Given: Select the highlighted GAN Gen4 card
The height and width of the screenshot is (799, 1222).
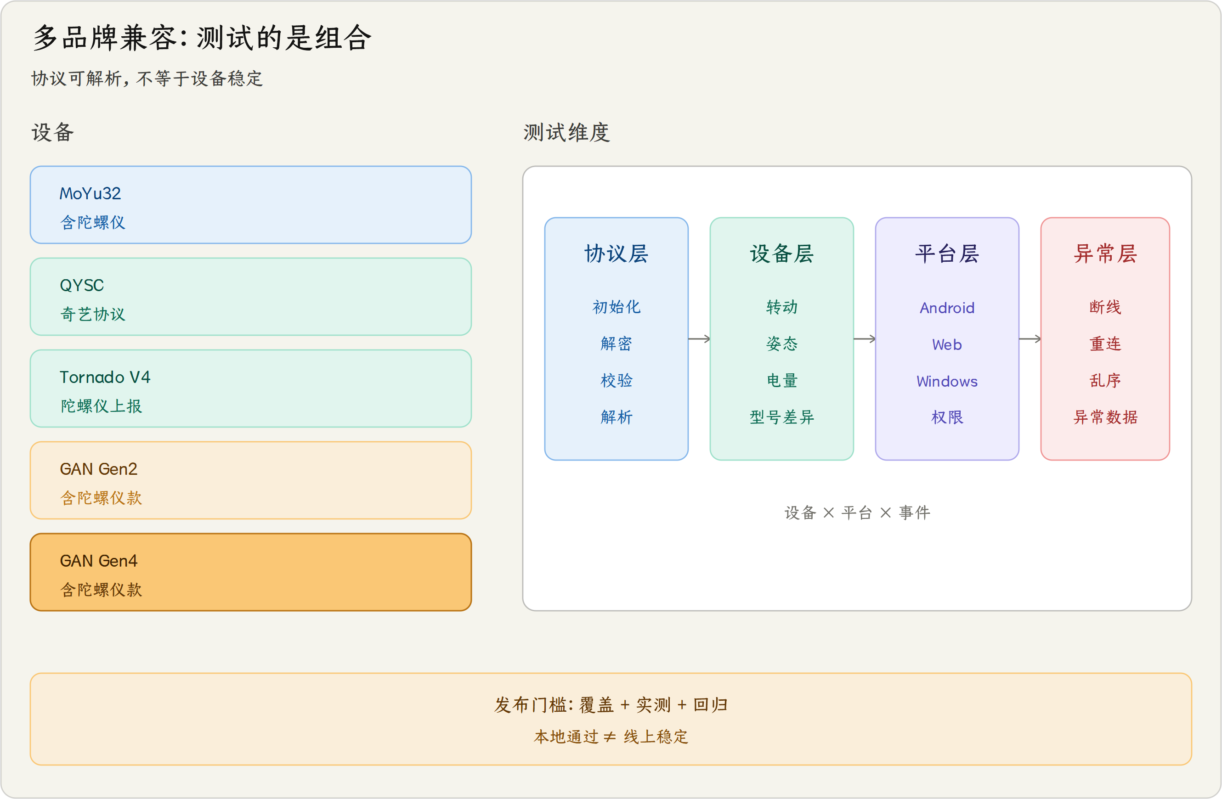Looking at the screenshot, I should [x=250, y=572].
